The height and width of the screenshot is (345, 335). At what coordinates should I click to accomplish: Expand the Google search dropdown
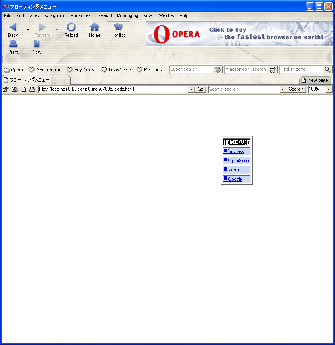[282, 89]
